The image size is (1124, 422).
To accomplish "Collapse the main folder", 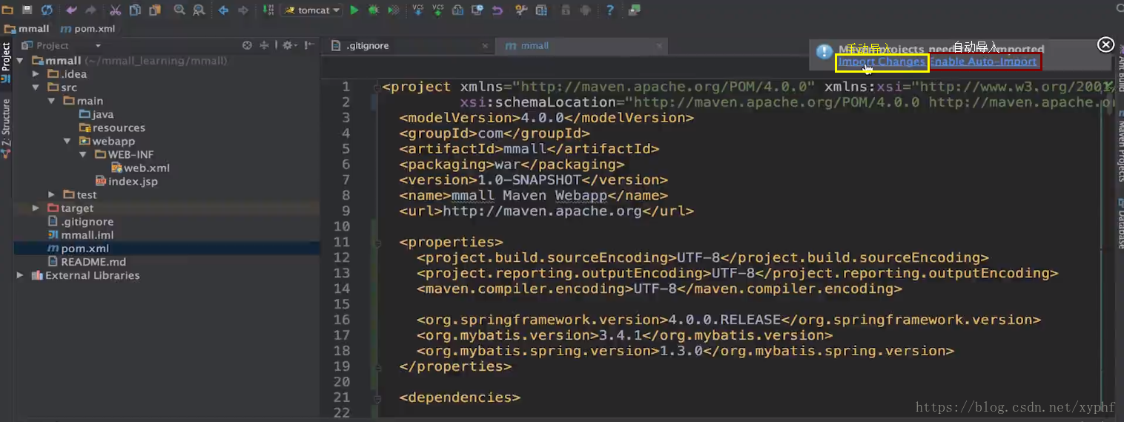I will [51, 100].
